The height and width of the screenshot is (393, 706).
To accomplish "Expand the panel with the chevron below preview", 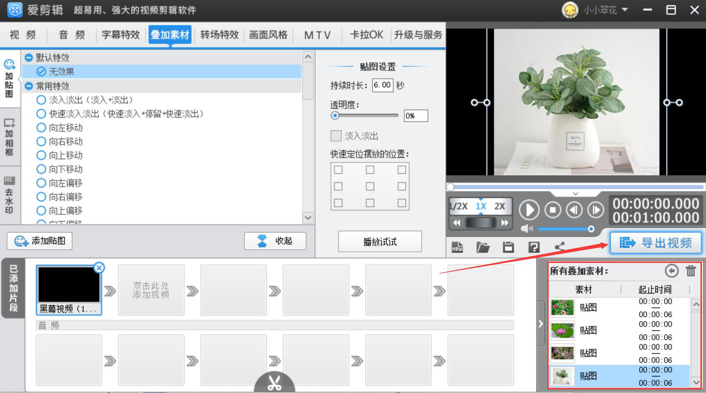I will (x=575, y=194).
